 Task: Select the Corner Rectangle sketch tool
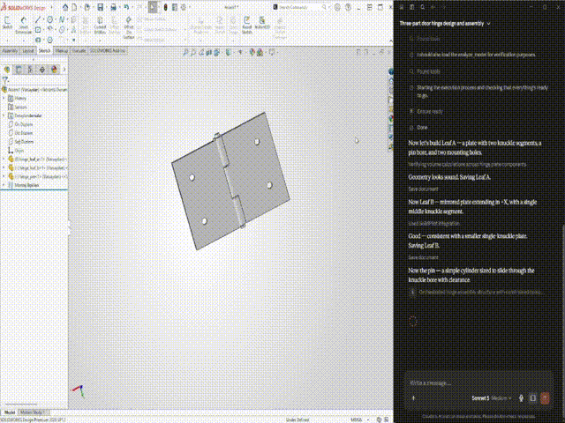tap(38, 29)
